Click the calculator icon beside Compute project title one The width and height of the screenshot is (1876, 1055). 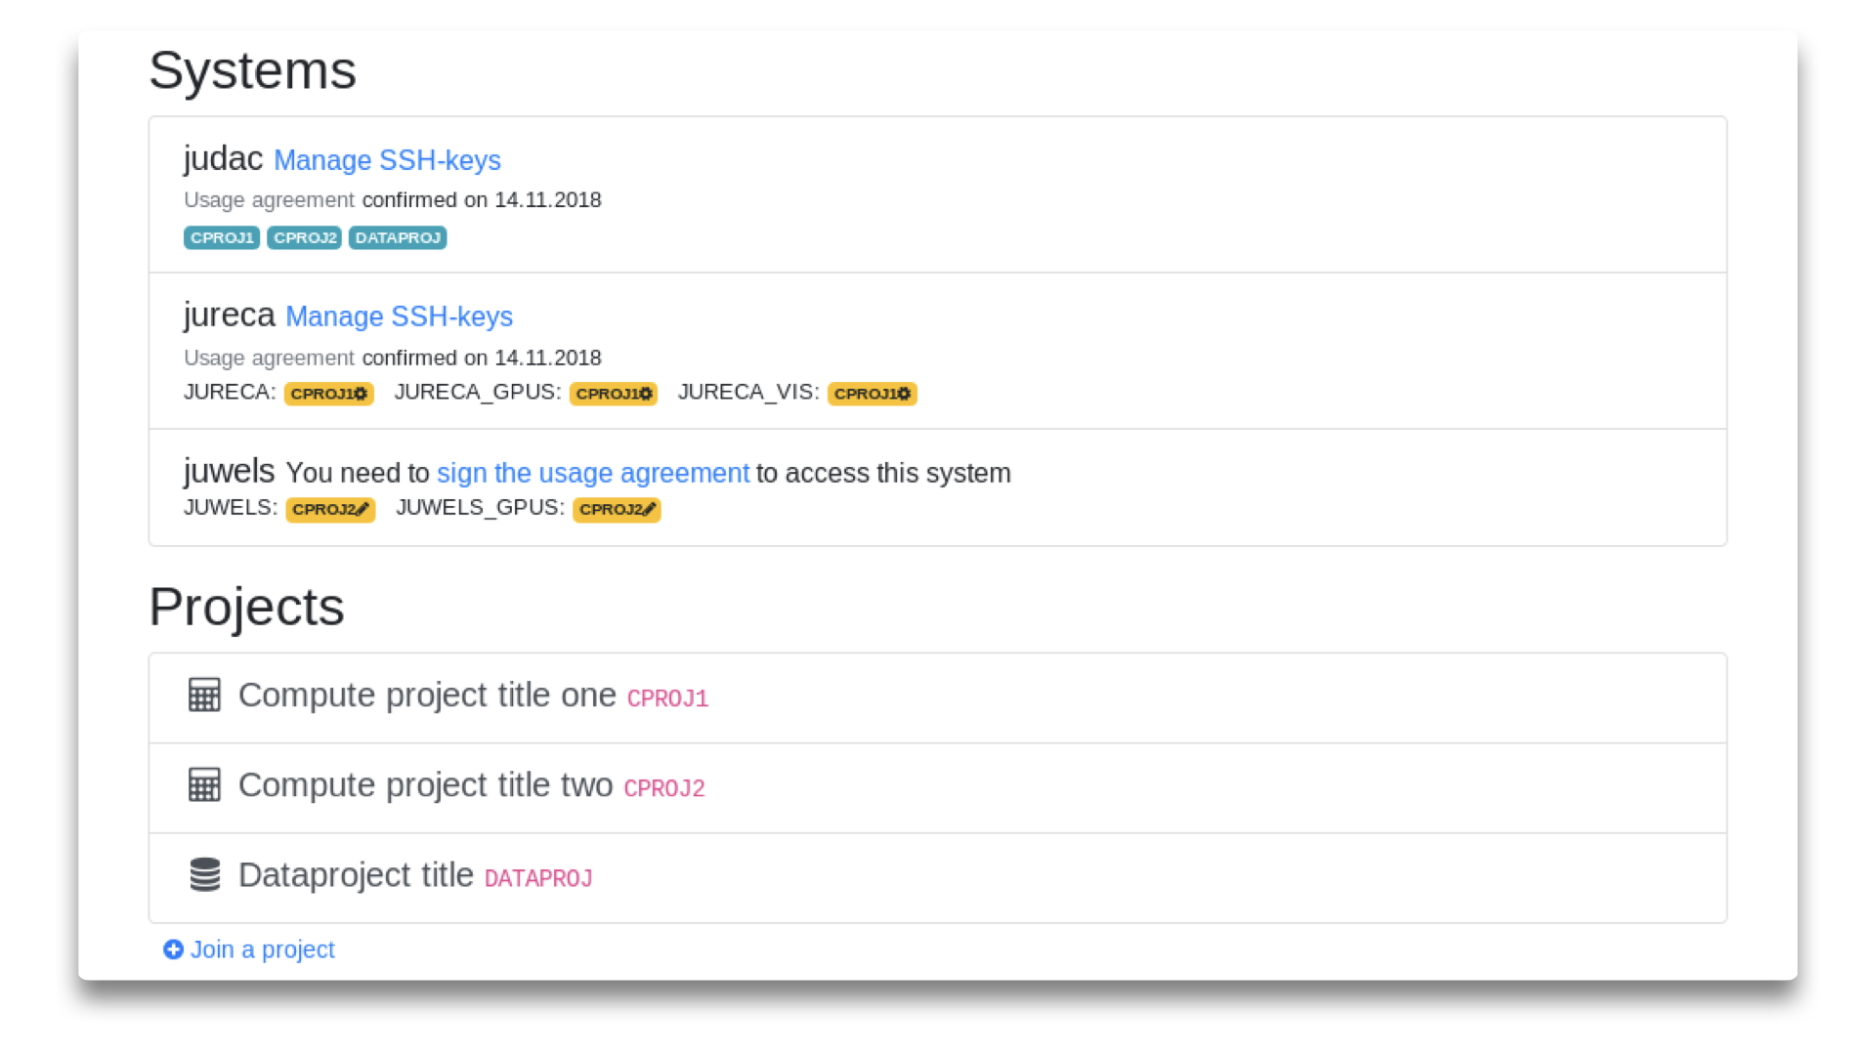204,696
